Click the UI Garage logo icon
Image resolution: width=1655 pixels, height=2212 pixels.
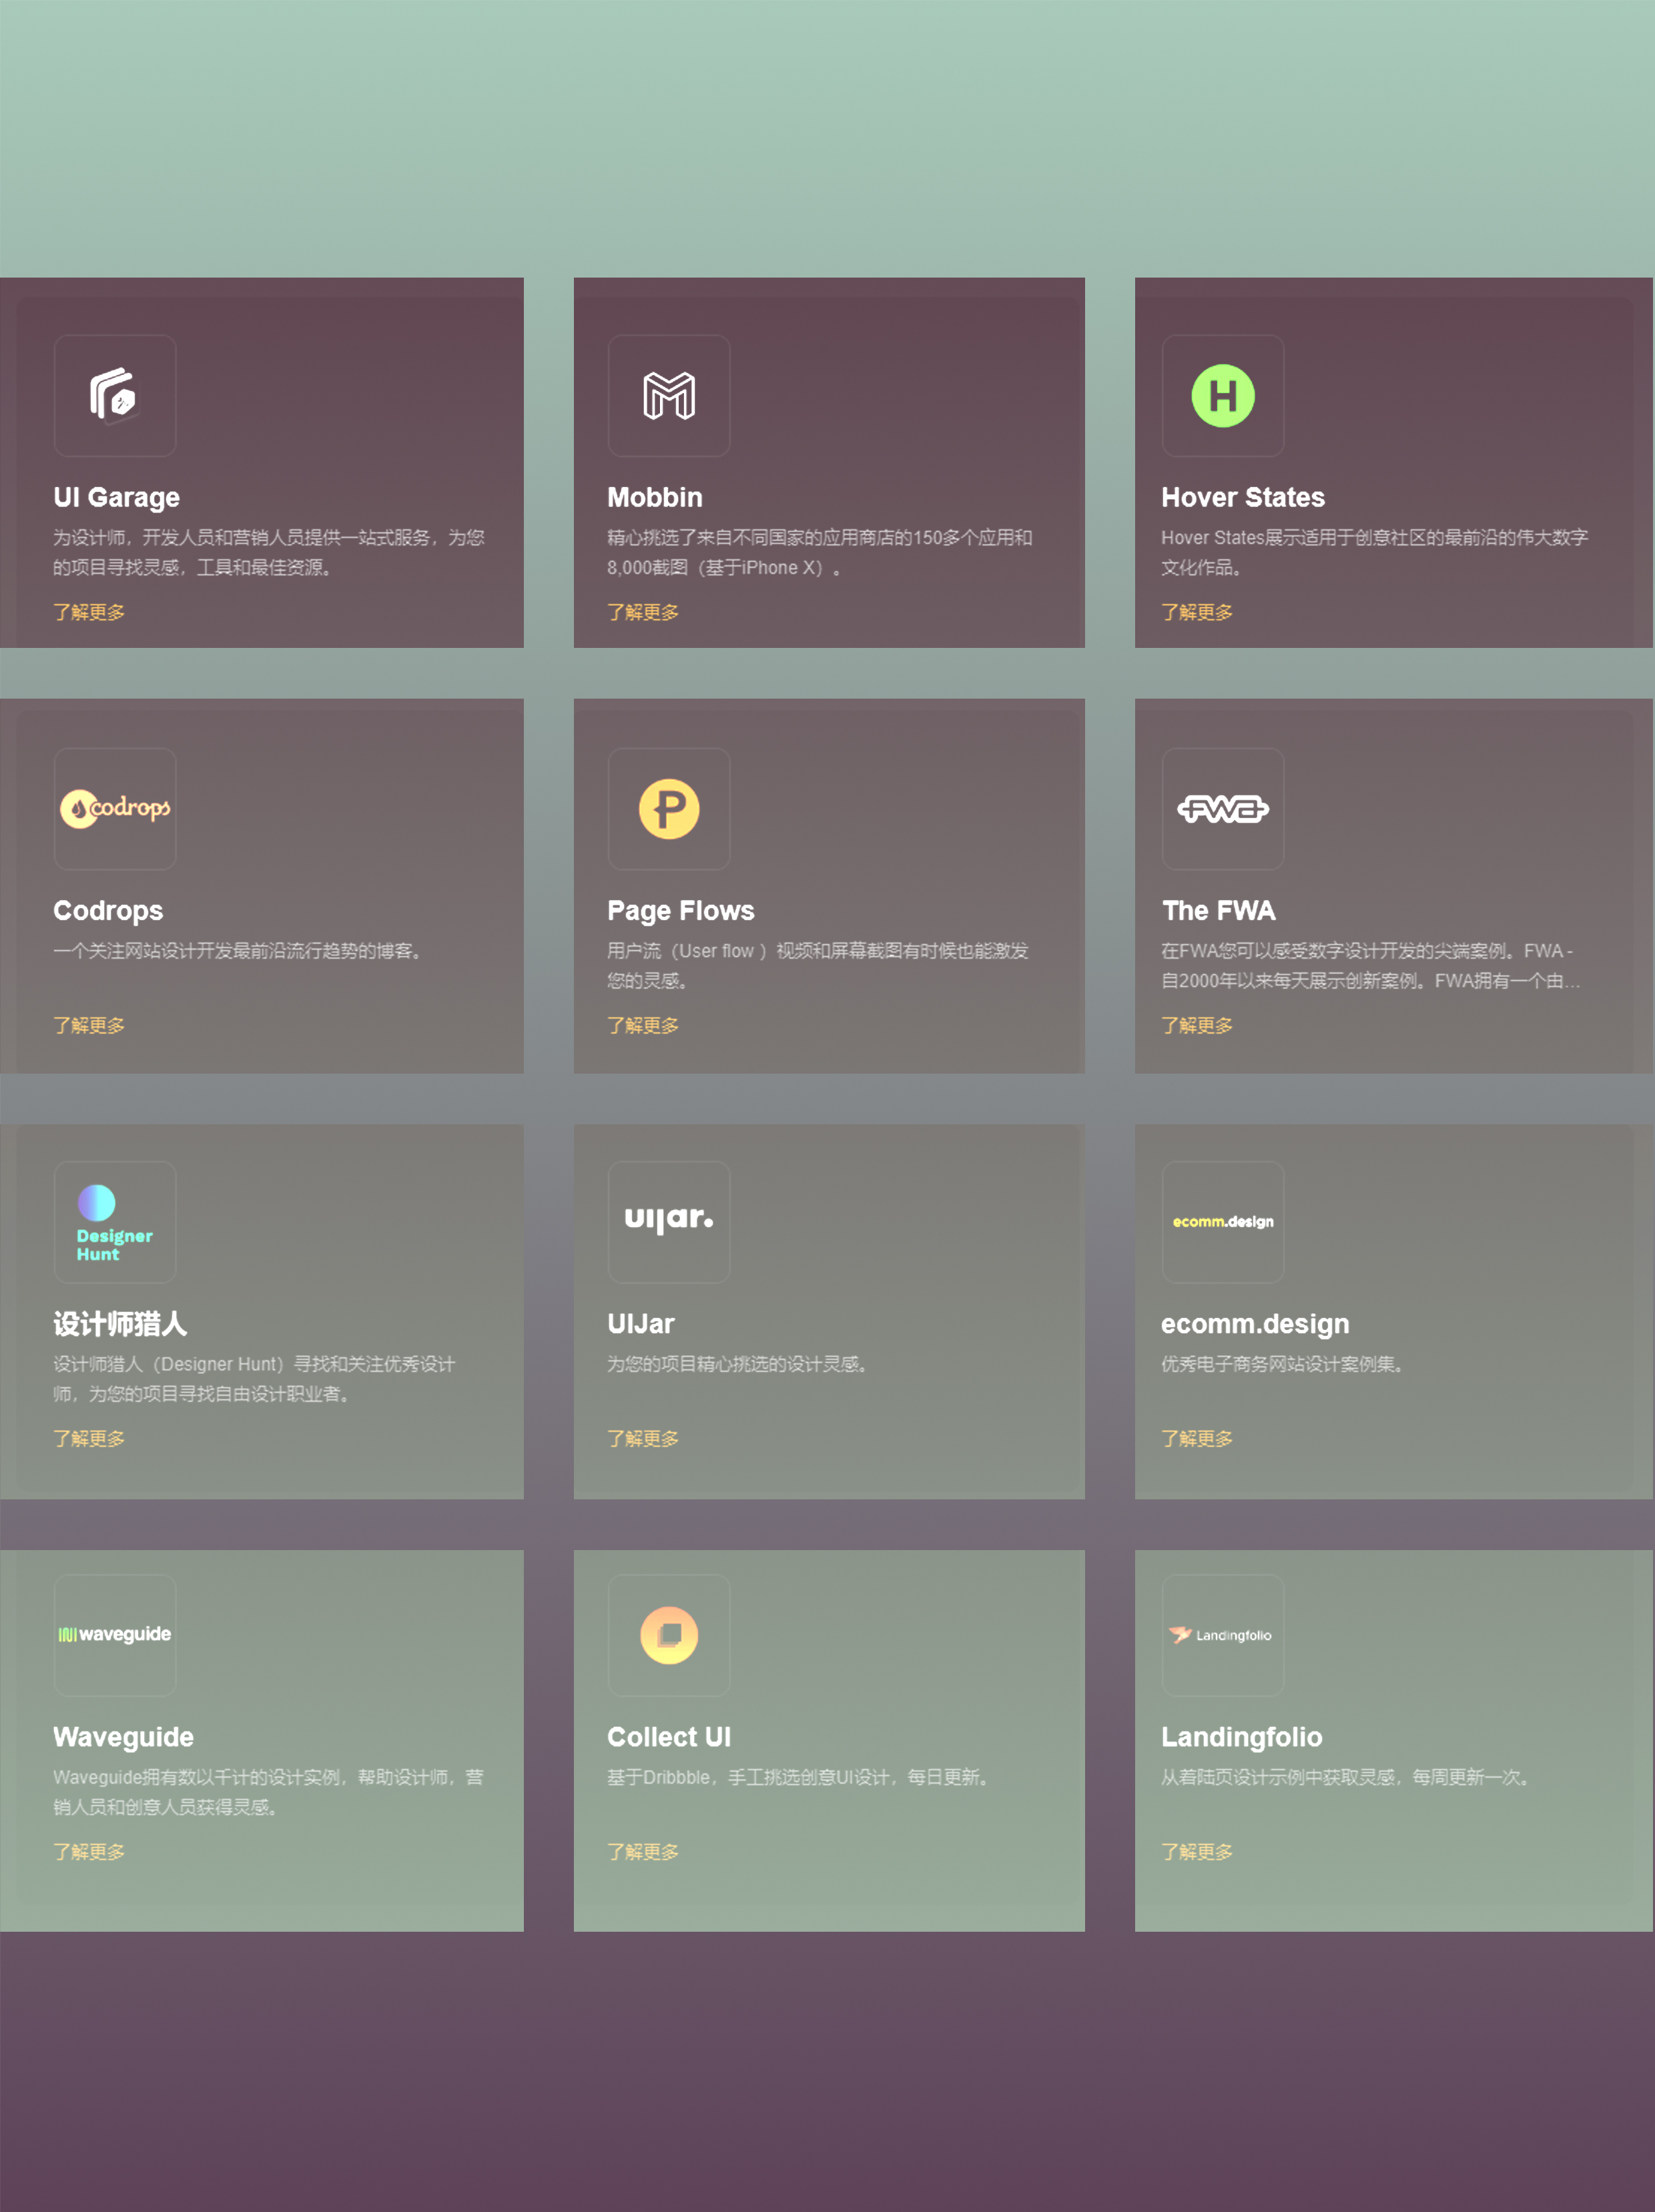(114, 396)
